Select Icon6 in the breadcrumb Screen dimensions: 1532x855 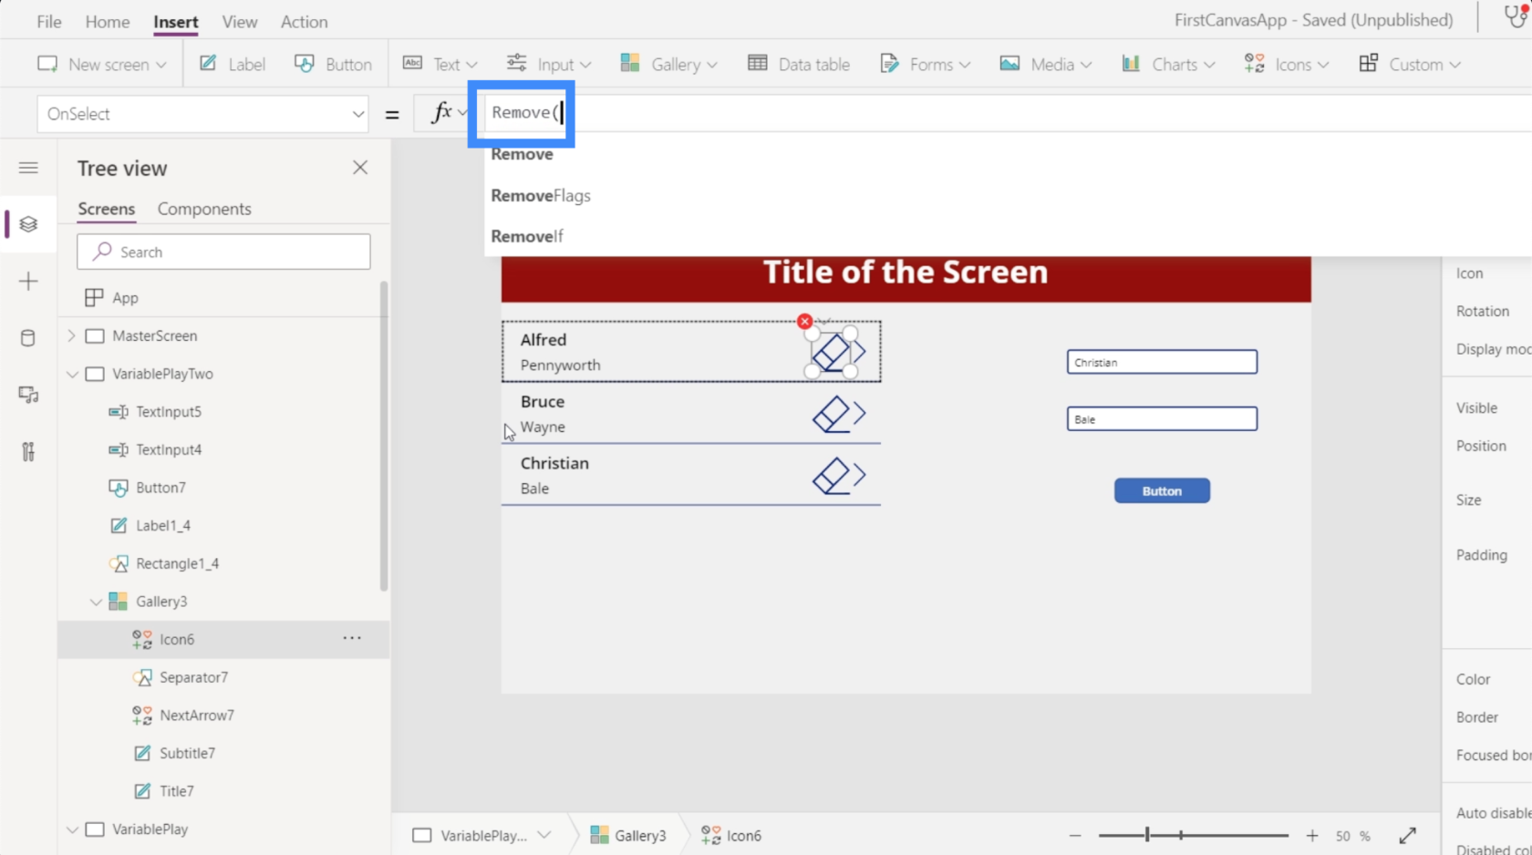(731, 835)
